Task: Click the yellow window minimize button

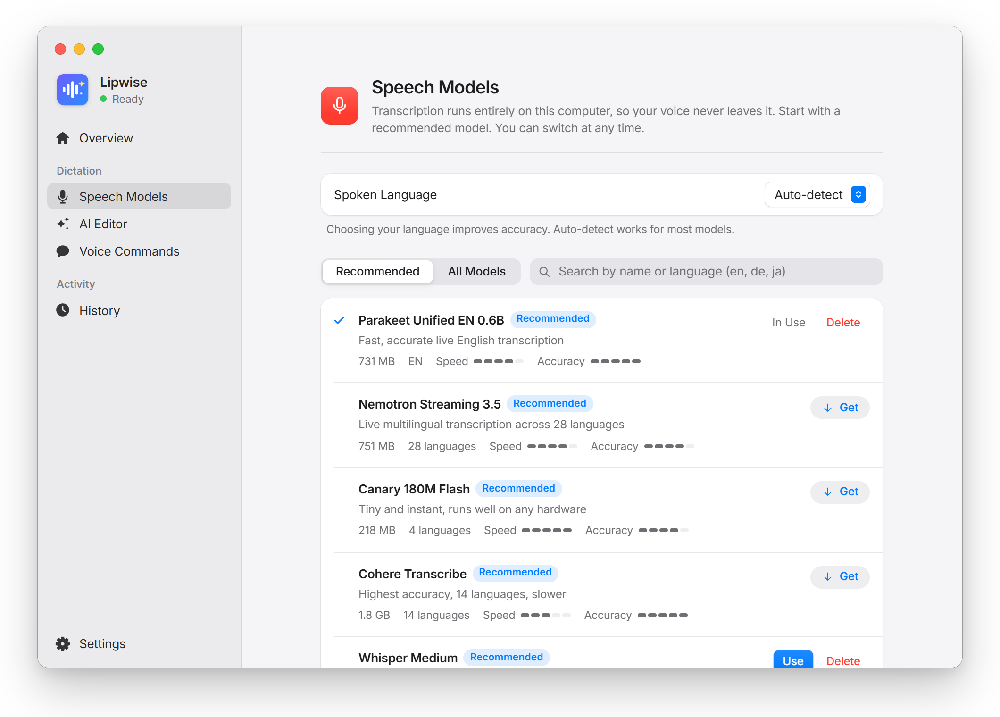Action: tap(79, 49)
